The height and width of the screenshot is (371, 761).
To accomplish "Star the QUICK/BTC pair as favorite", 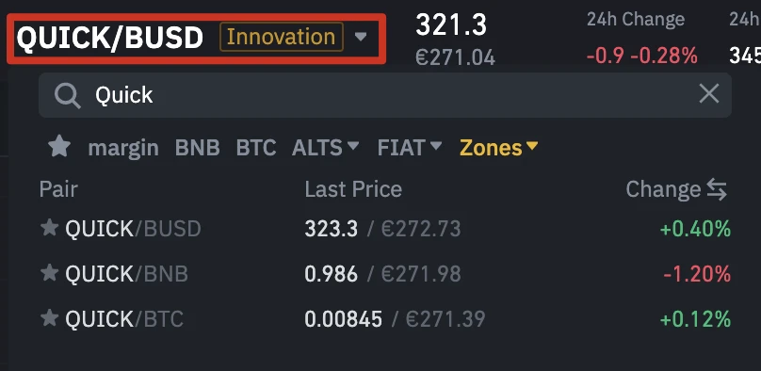I will pos(49,318).
